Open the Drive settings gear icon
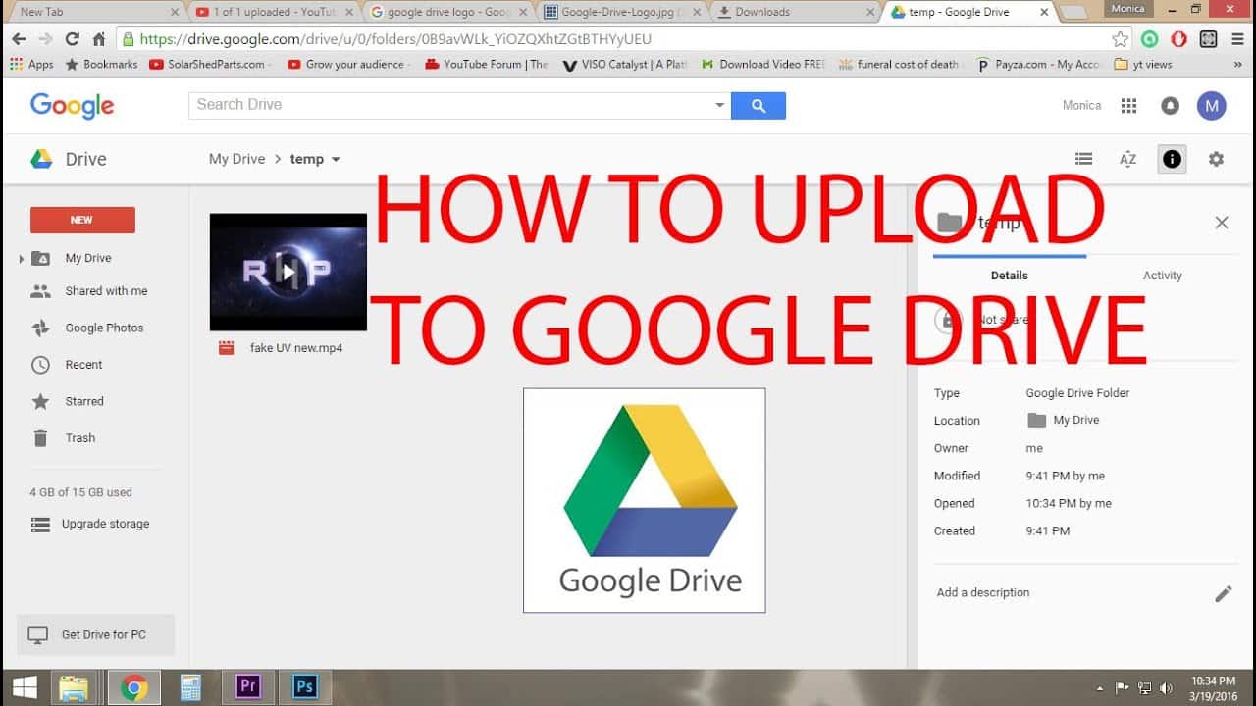 (x=1216, y=159)
